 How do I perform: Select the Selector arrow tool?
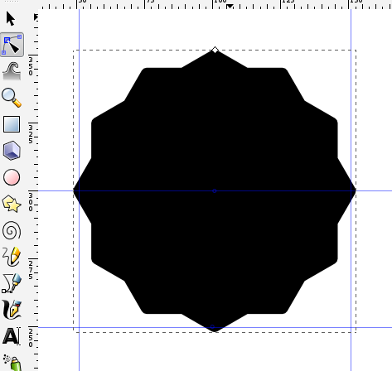[x=11, y=18]
